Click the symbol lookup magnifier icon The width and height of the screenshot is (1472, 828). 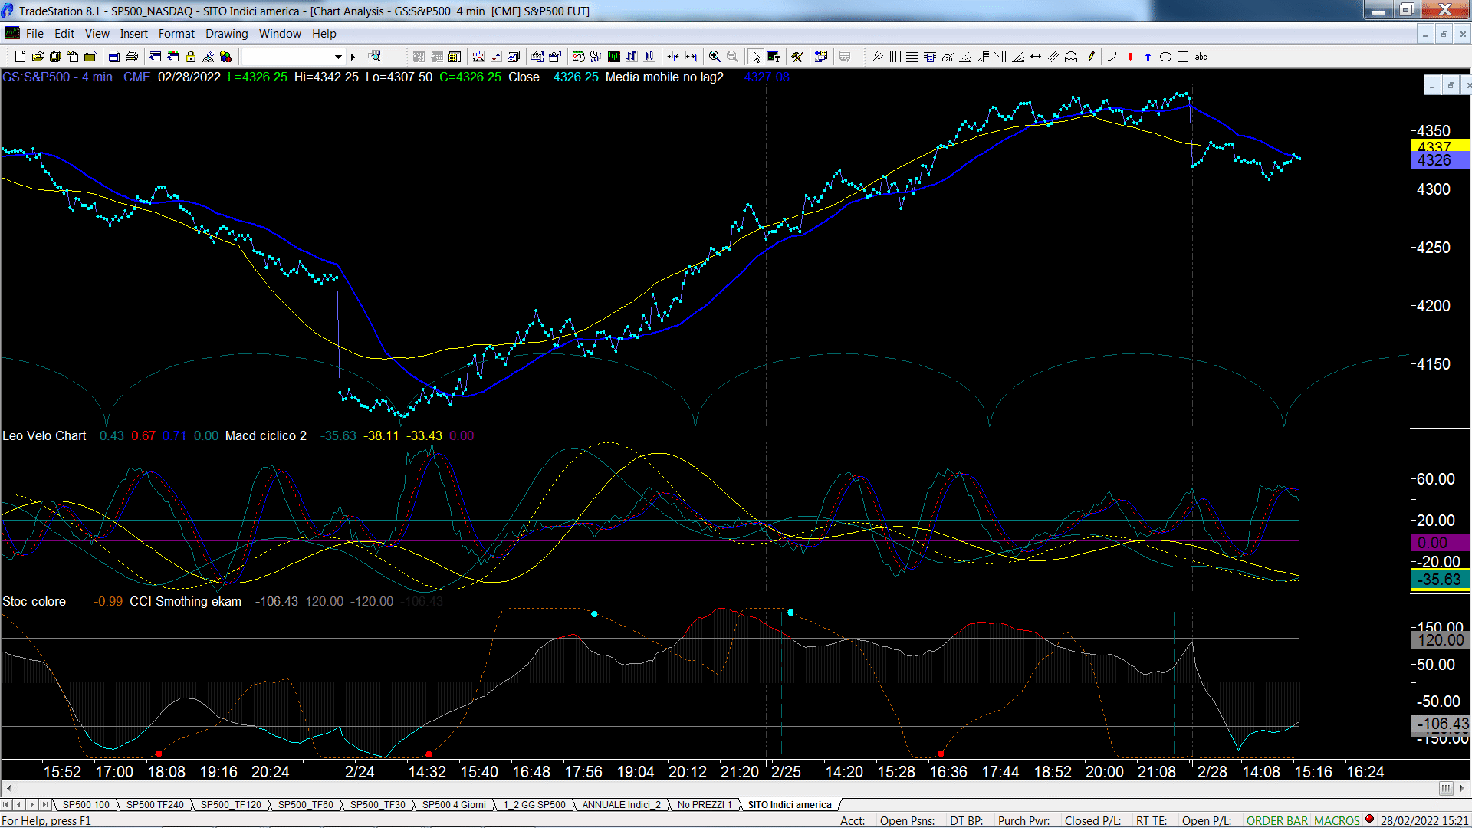click(374, 57)
